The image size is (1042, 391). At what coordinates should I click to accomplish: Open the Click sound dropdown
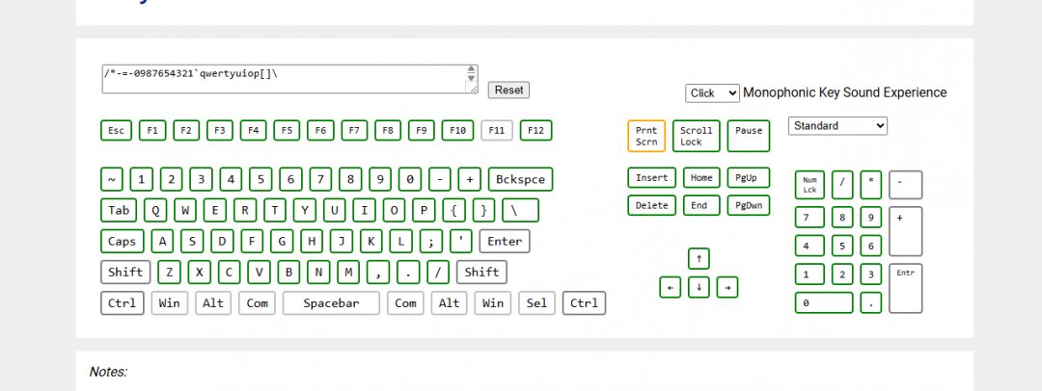[712, 92]
